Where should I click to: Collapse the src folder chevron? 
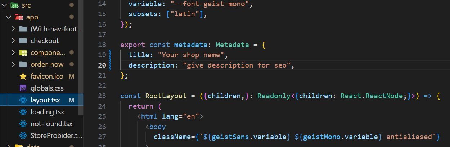pyautogui.click(x=4, y=5)
